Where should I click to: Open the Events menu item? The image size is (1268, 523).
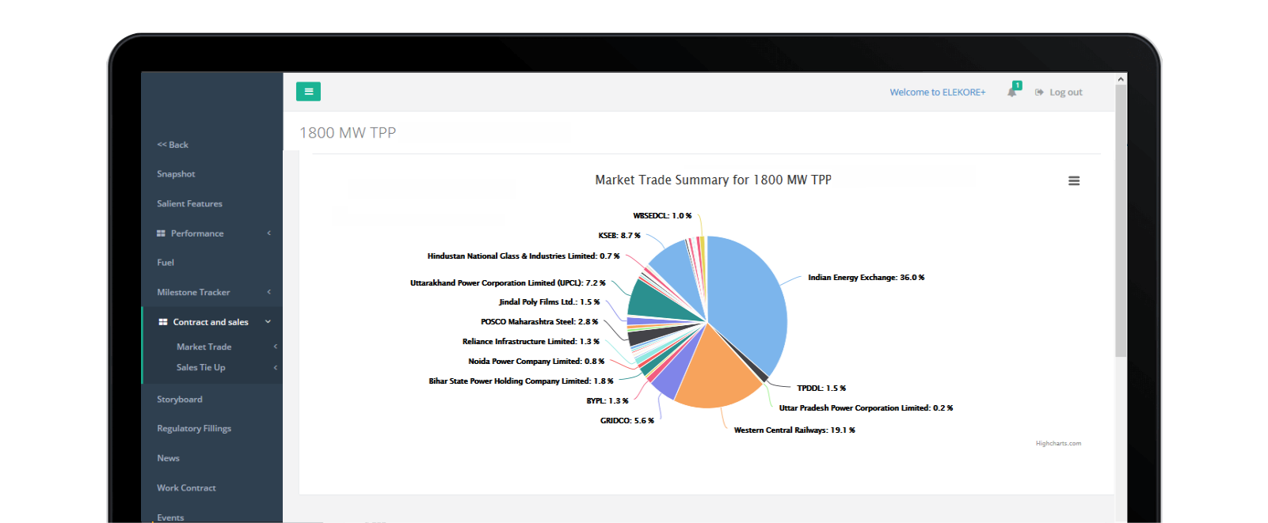tap(170, 517)
